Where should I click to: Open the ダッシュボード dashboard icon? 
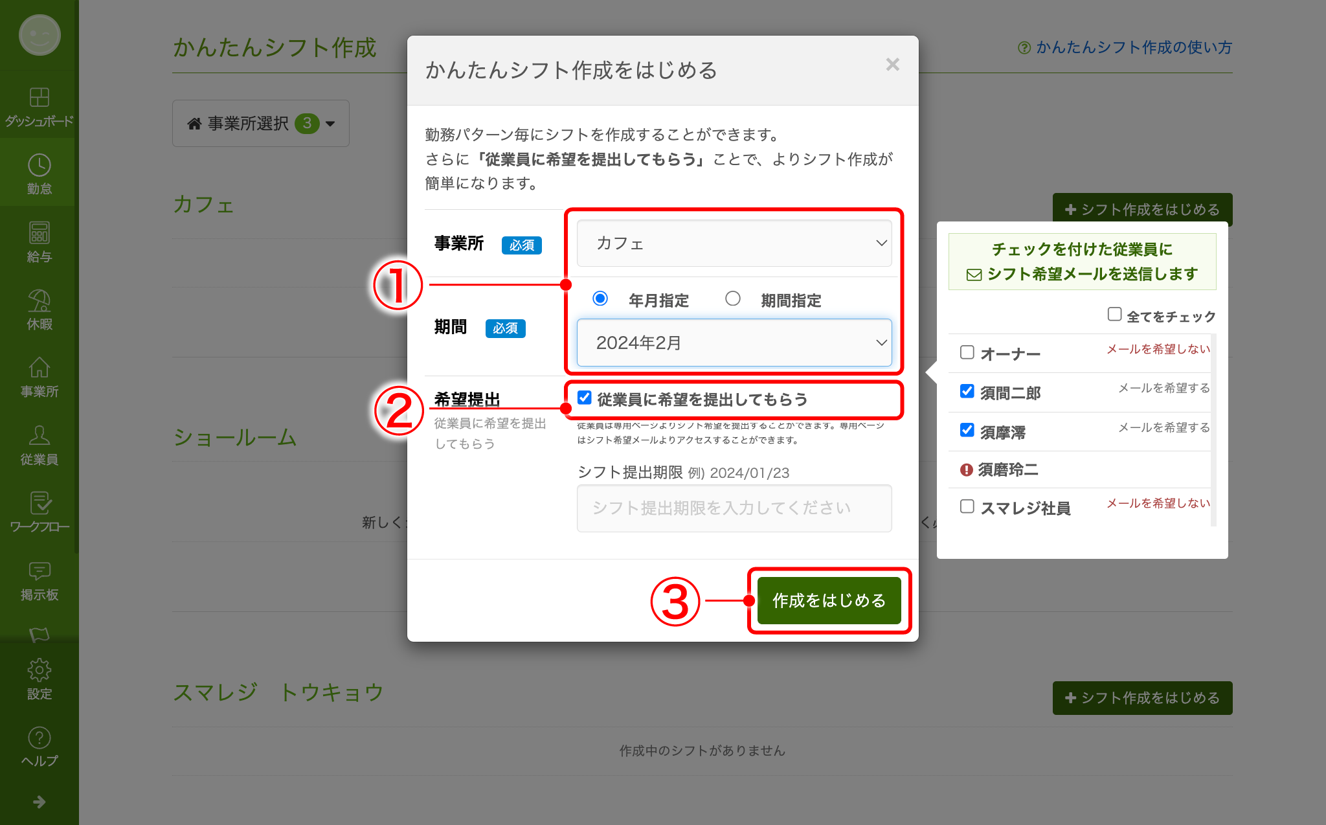39,98
